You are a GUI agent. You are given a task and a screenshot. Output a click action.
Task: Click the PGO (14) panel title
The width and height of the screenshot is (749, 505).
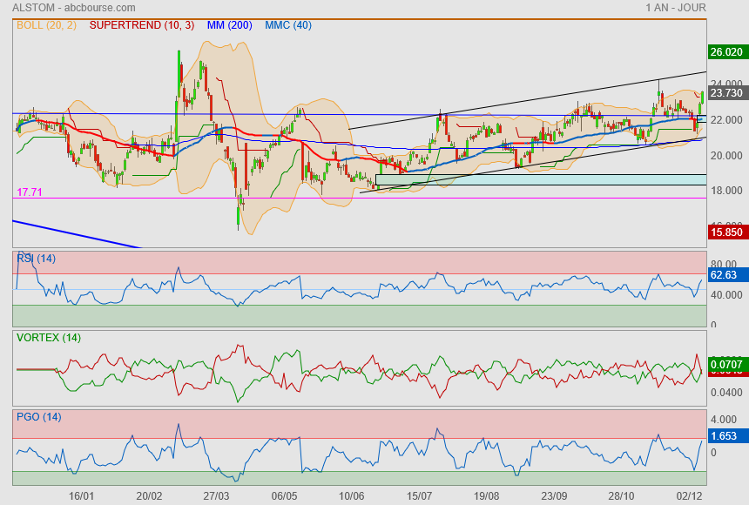point(38,417)
